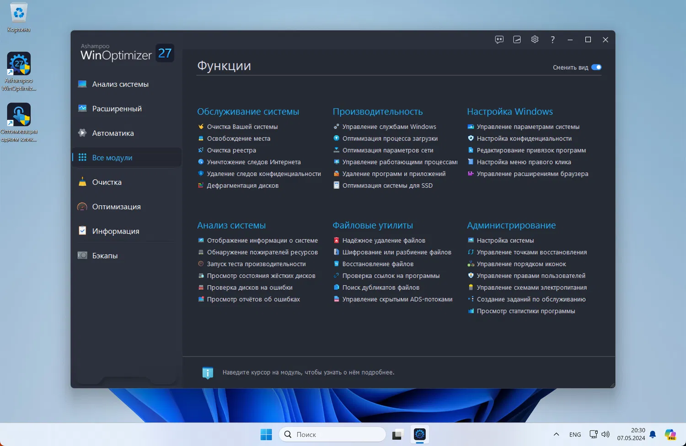Expand the hidden tray icons chevron
686x446 pixels.
[556, 434]
